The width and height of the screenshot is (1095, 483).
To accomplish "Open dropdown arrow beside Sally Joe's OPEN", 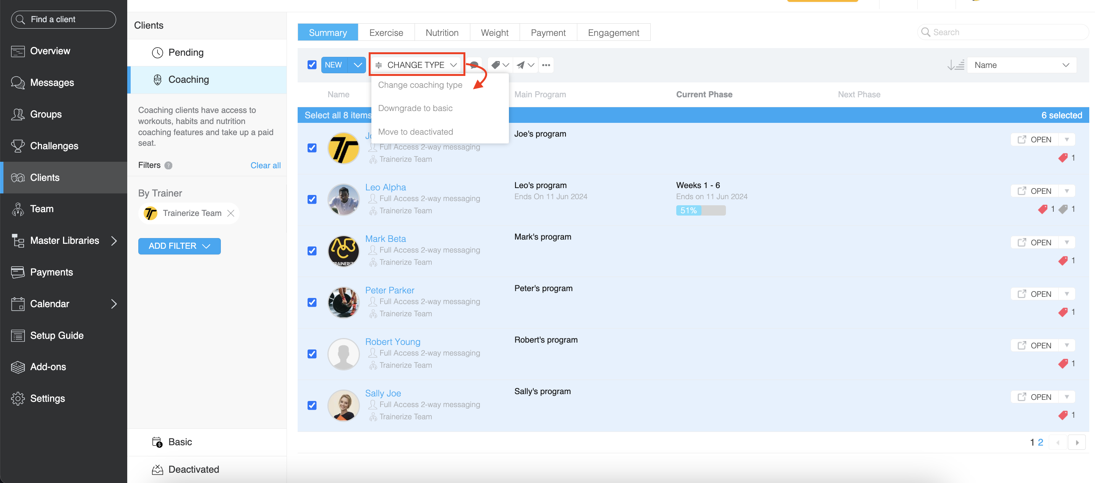I will [x=1067, y=397].
